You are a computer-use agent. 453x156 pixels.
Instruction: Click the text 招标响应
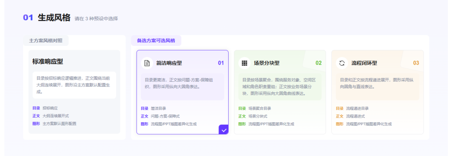(x=50, y=108)
